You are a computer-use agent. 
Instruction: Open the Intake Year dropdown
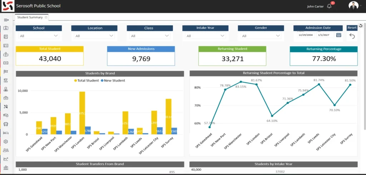pyautogui.click(x=205, y=36)
